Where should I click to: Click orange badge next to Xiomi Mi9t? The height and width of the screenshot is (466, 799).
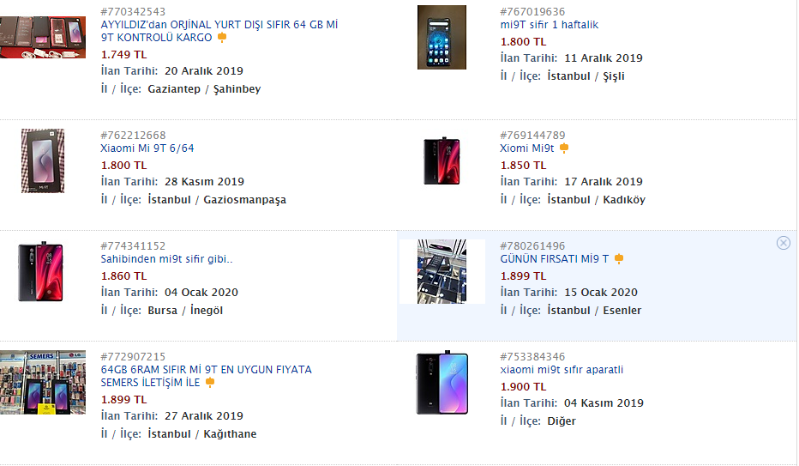tap(563, 148)
